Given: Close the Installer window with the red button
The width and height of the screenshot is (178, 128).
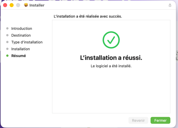Looking at the screenshot, I should [5, 5].
